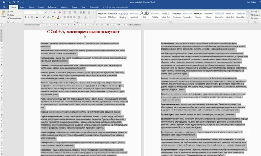Toggle Show/Hide paragraph marks
This screenshot has width=261, height=156.
click(x=93, y=13)
